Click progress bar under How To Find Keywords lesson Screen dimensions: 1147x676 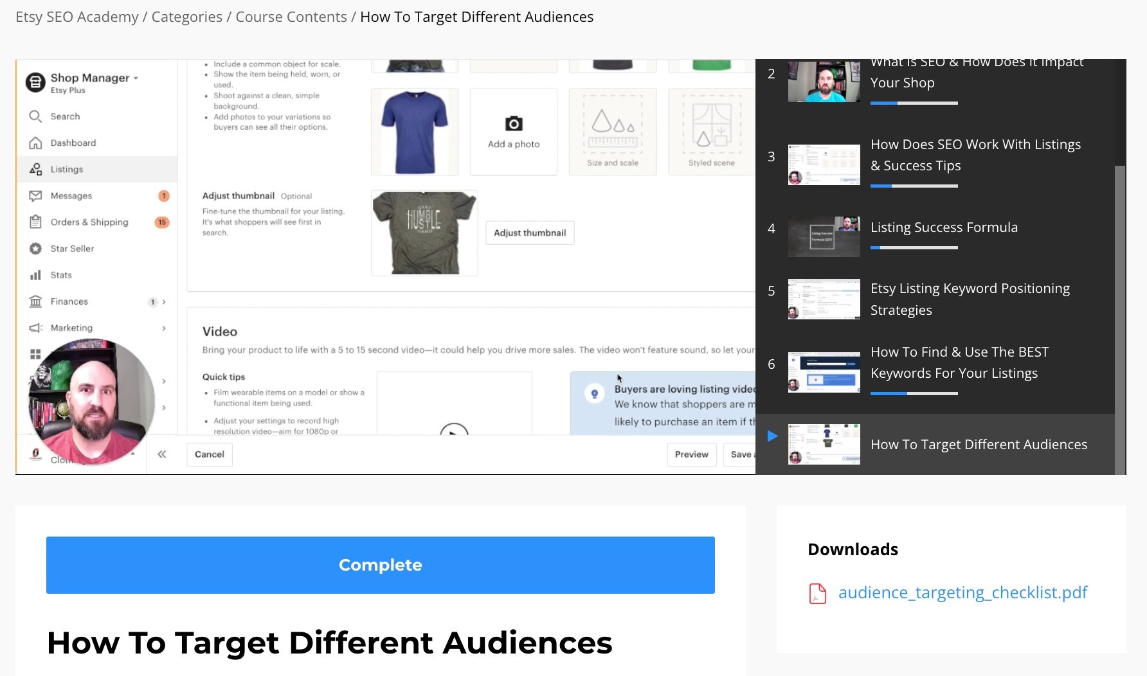(x=914, y=393)
